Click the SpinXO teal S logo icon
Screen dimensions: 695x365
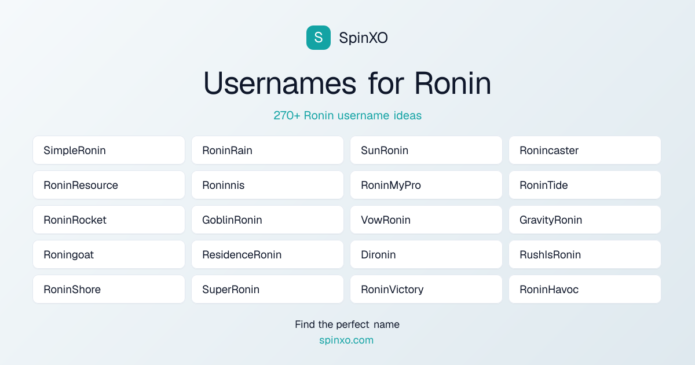click(x=319, y=38)
